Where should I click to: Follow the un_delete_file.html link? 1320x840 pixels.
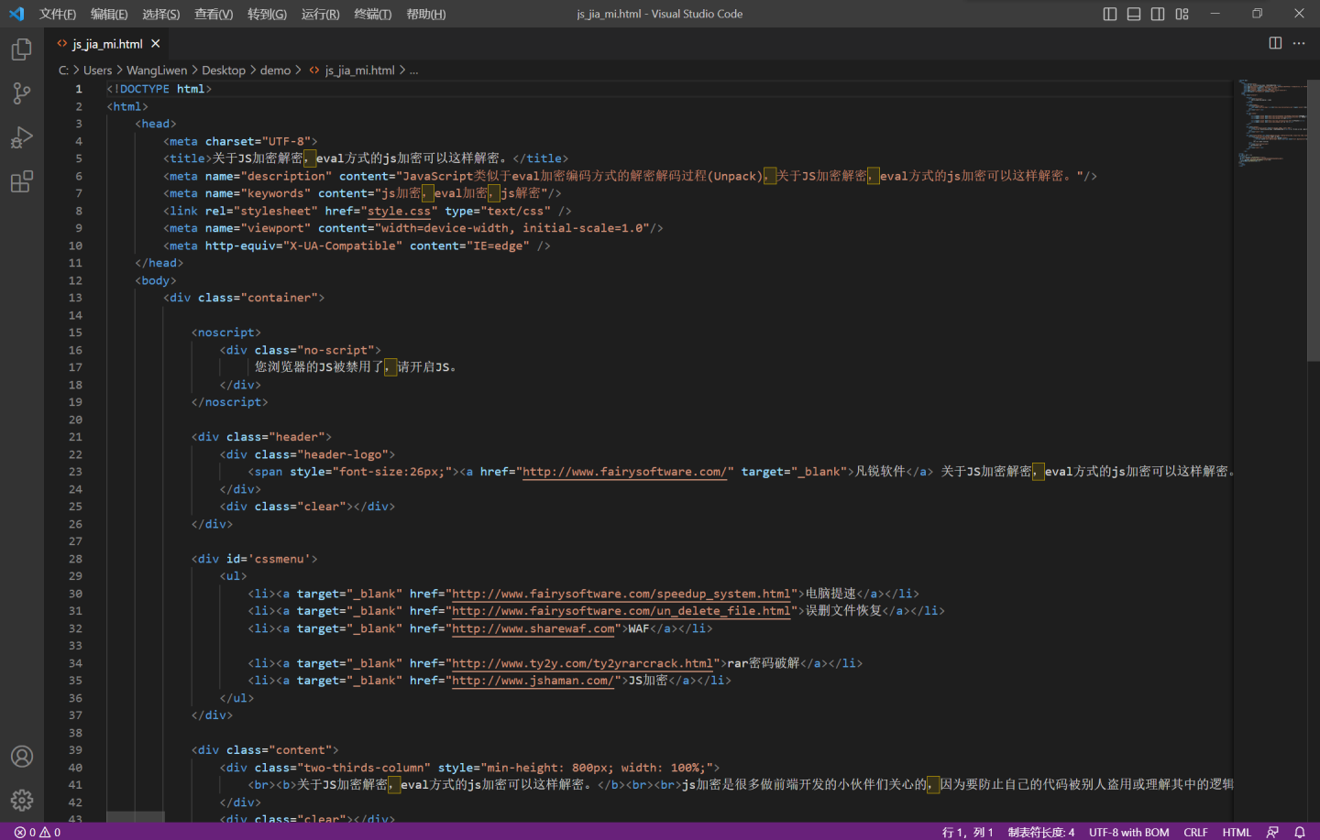pos(621,611)
